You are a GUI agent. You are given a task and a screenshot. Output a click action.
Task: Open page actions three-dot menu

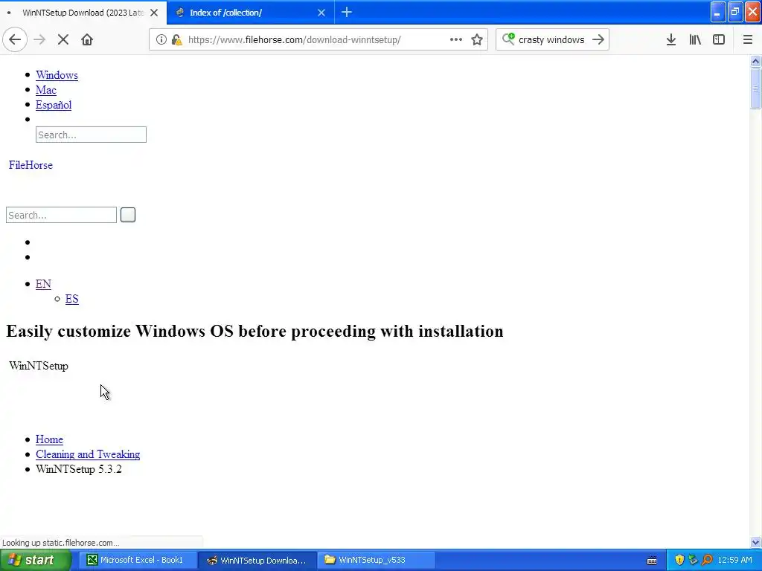point(456,40)
